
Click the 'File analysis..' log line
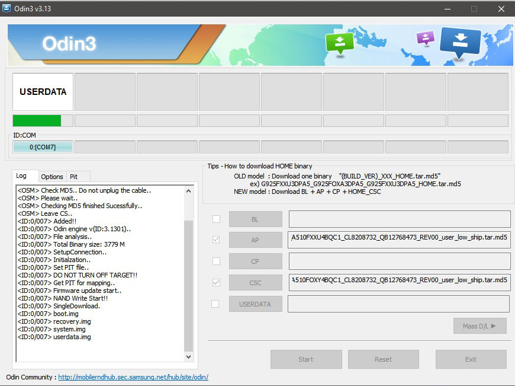[x=55, y=237]
